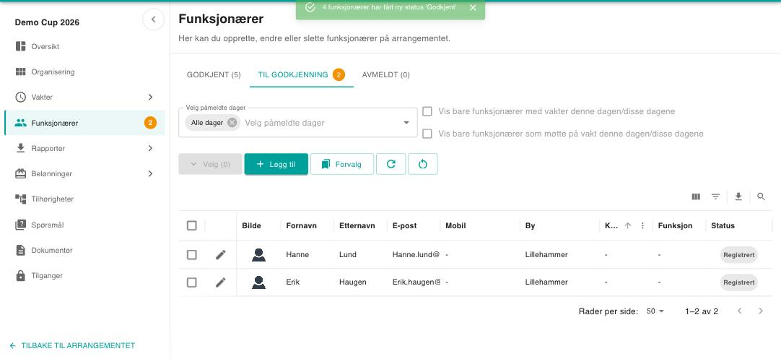The height and width of the screenshot is (359, 781).
Task: Open the Velg (0) dropdown button
Action: pyautogui.click(x=210, y=164)
